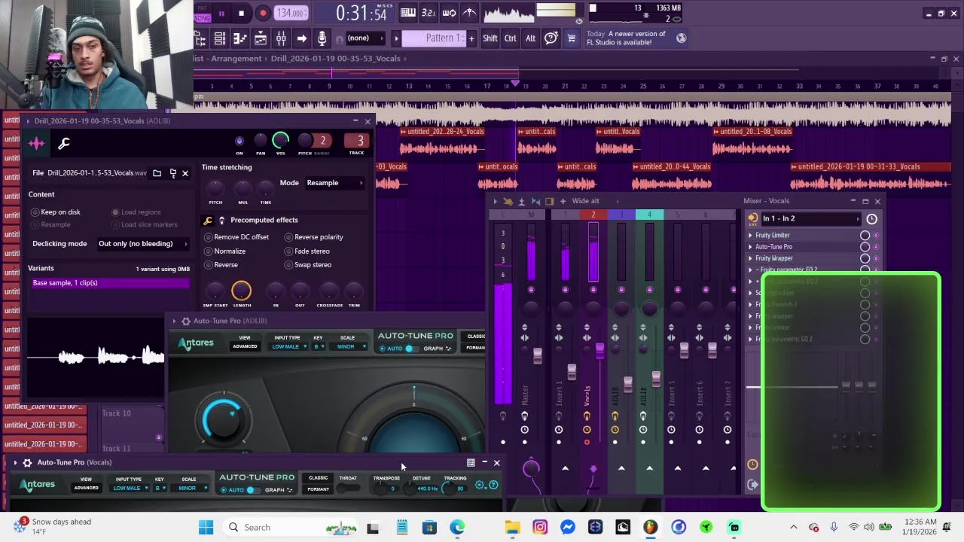Viewport: 964px width, 542px height.
Task: Select the pink waveform tab in sampler
Action: 36,144
